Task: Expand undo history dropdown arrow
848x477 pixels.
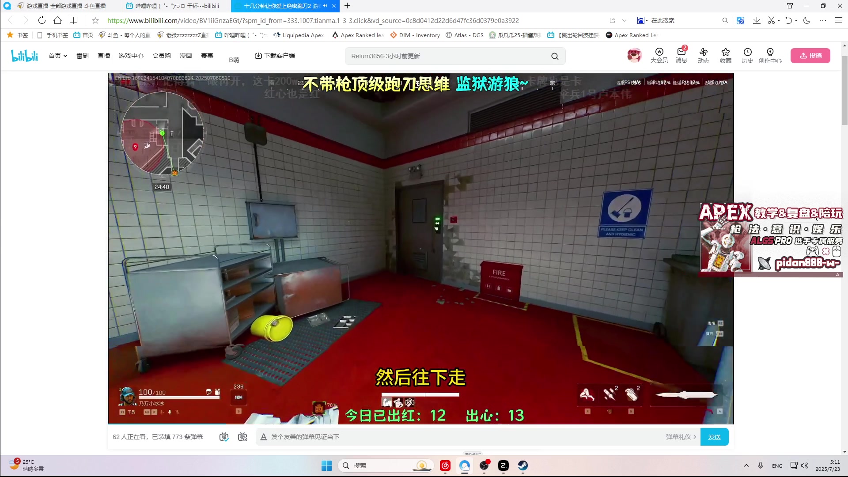Action: coord(796,20)
